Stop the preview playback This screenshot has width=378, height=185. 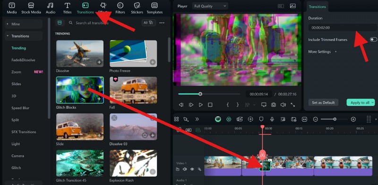point(210,105)
